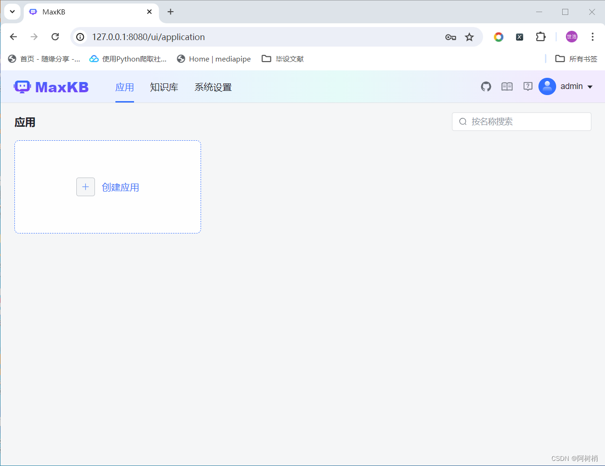Open the Home | mediapipe bookmark
This screenshot has width=605, height=466.
point(214,59)
